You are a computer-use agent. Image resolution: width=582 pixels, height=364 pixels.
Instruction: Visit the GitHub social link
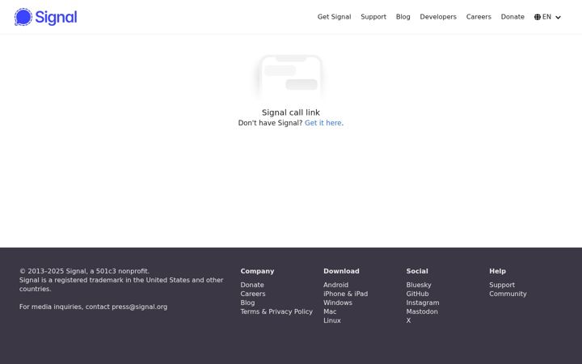click(417, 294)
